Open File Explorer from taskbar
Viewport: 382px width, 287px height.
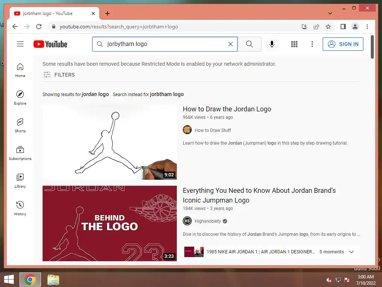click(53, 280)
